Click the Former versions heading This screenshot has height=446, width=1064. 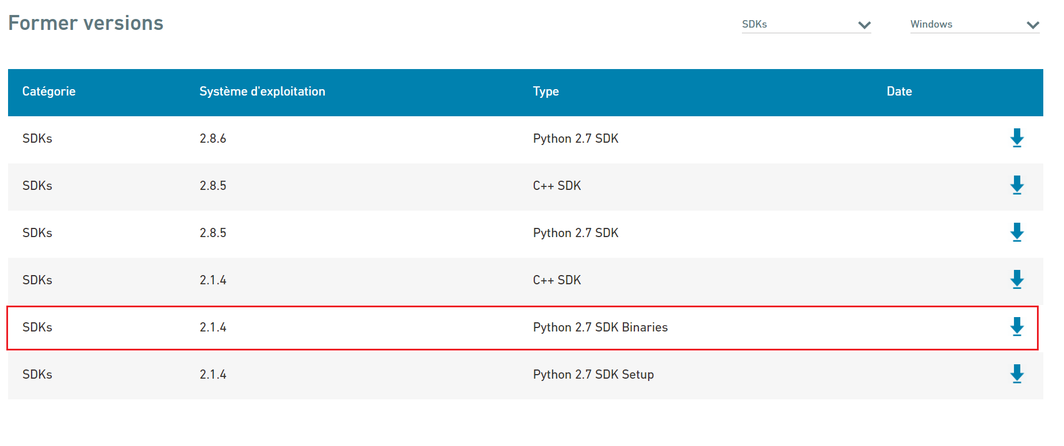[86, 23]
